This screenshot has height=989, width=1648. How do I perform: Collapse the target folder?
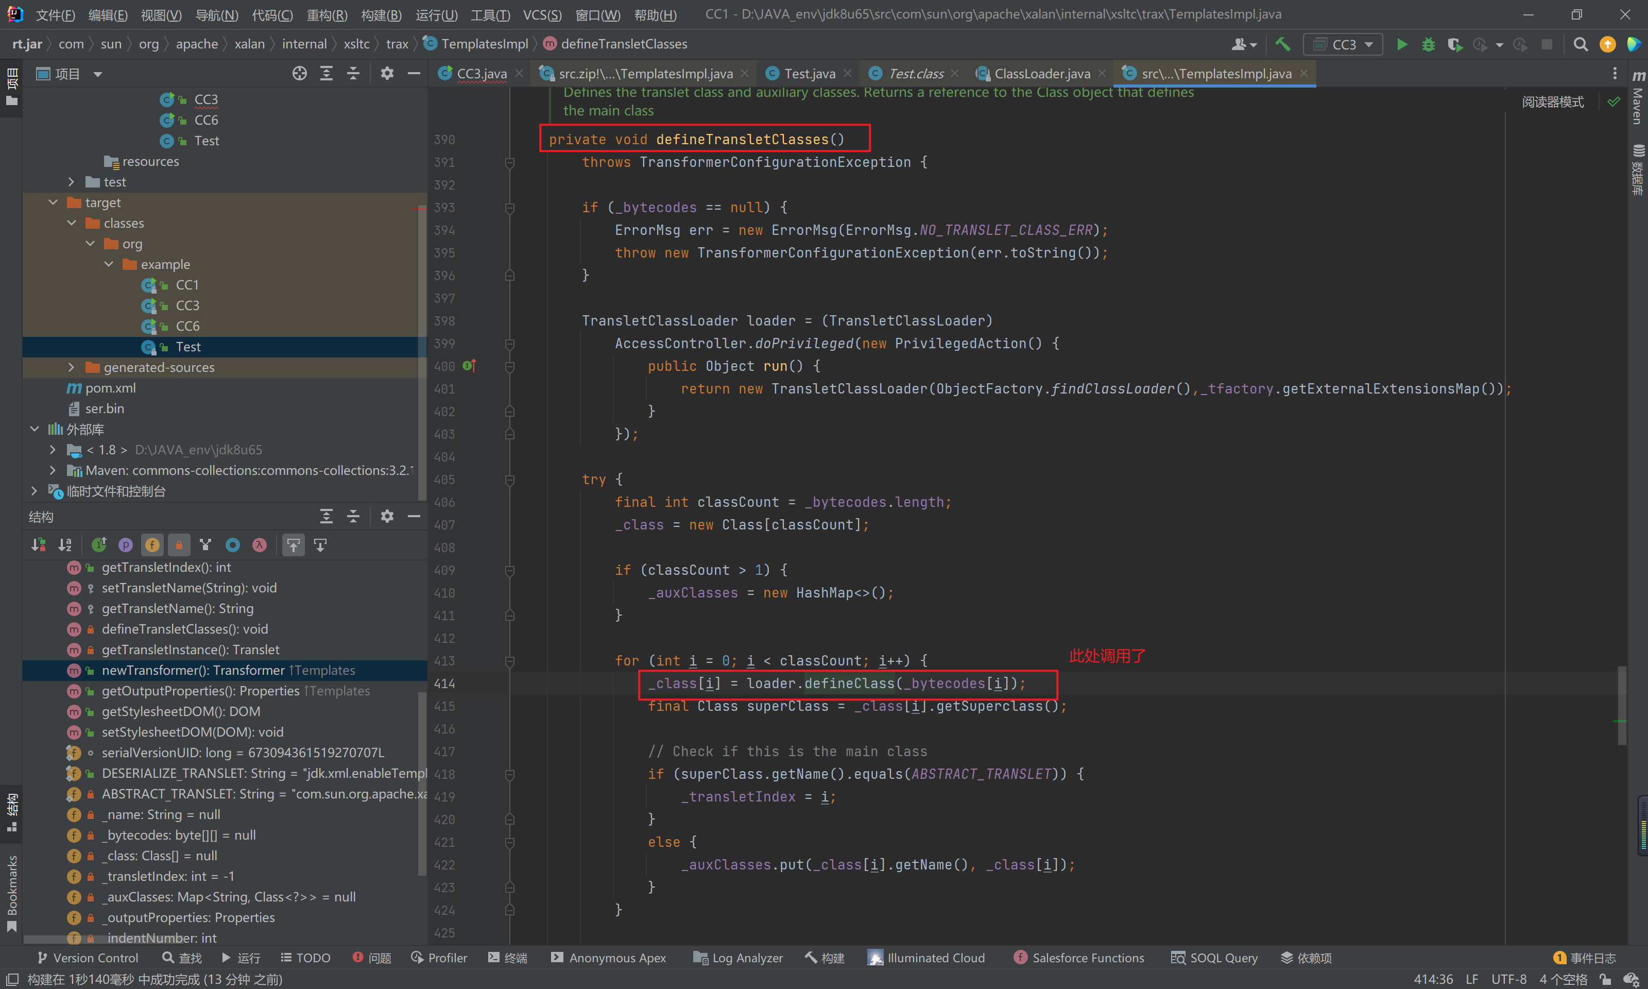pos(53,202)
